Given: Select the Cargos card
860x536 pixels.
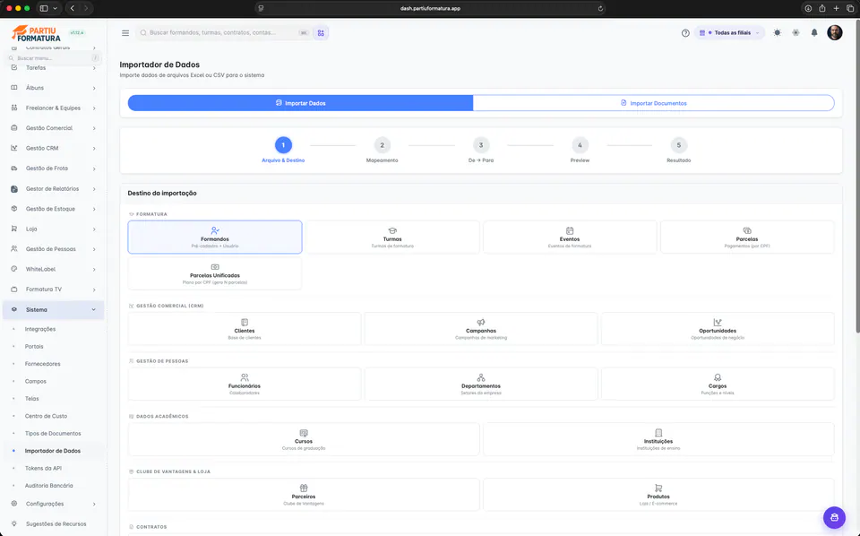Looking at the screenshot, I should point(718,384).
